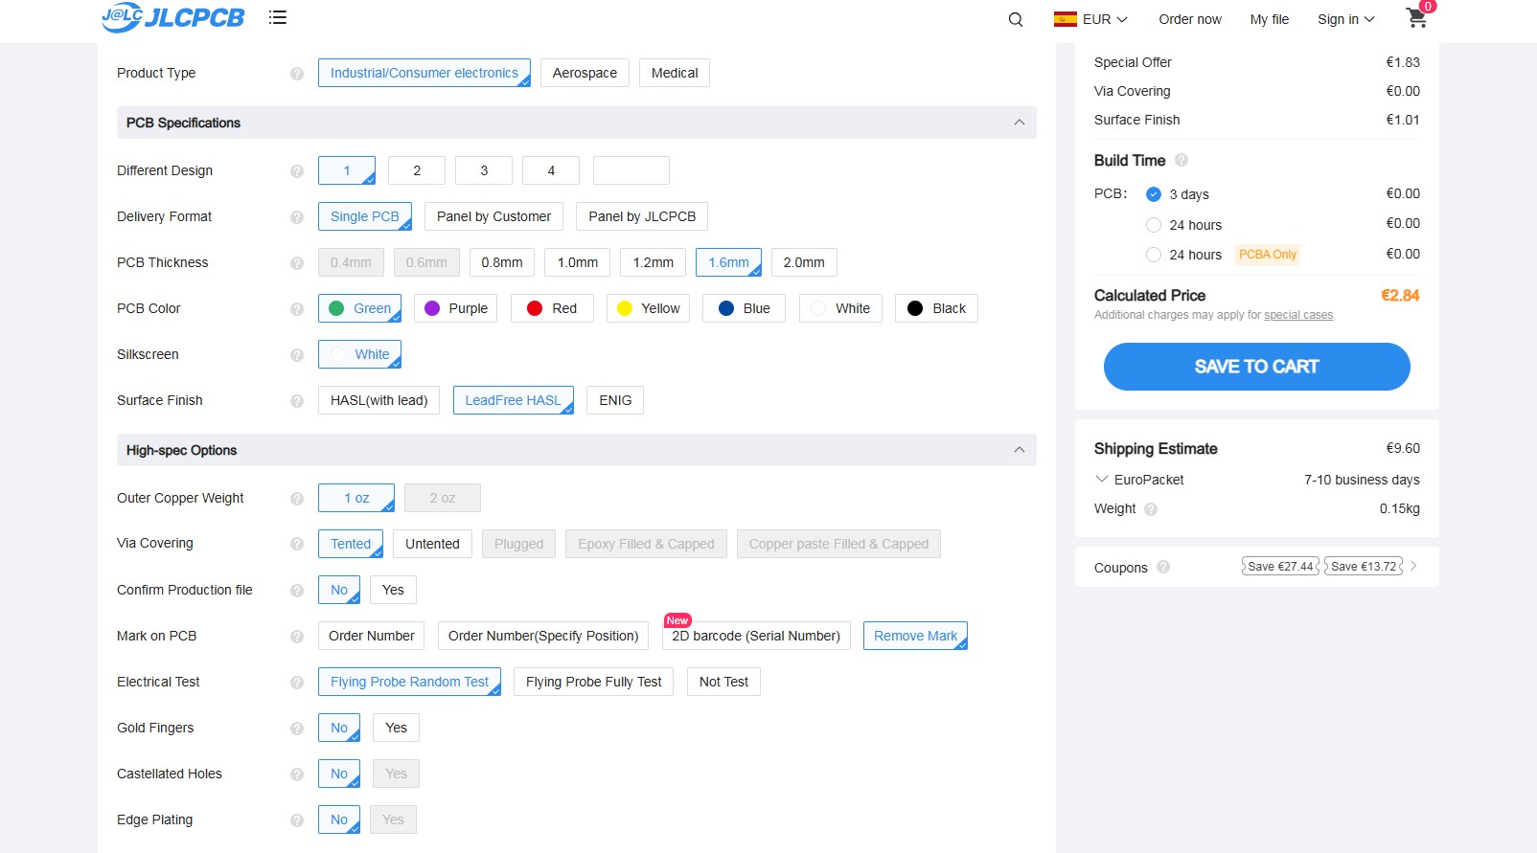Click help icon next to Confirm Production file

[x=297, y=591]
